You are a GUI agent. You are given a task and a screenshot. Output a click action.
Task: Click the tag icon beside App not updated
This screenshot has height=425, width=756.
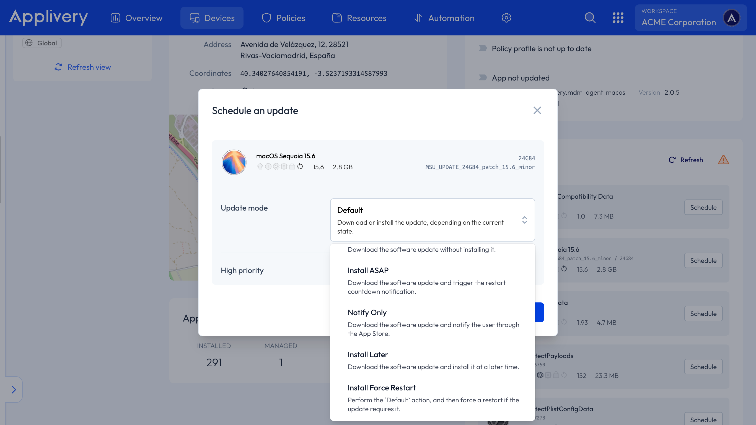coord(483,77)
